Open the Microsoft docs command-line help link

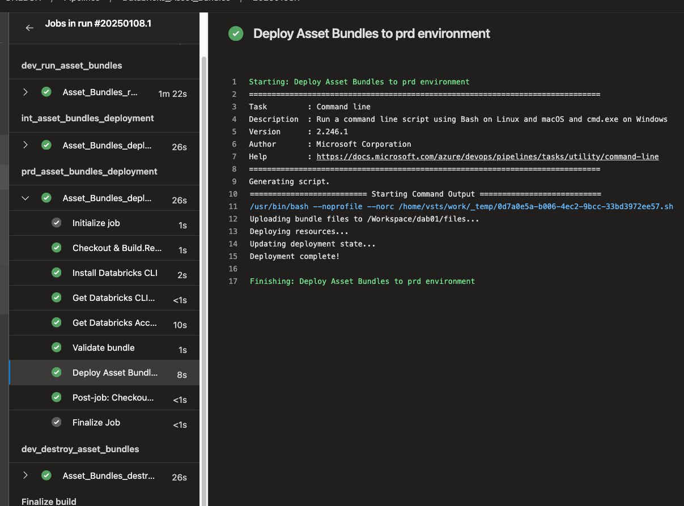tap(487, 157)
